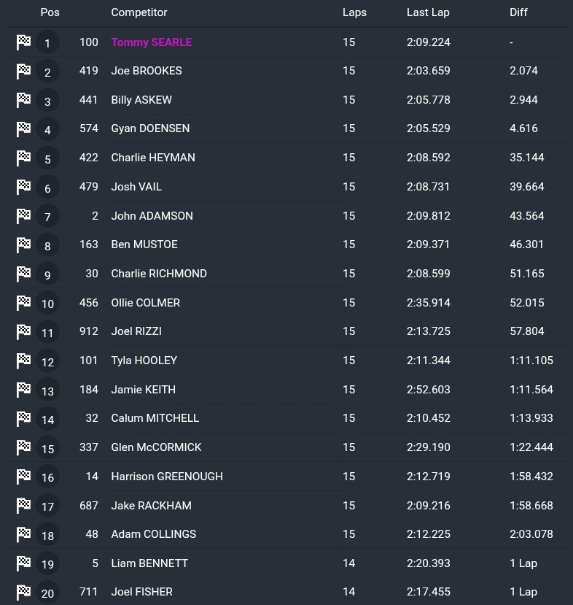
Task: Click the position 10 circle badge
Action: click(47, 304)
